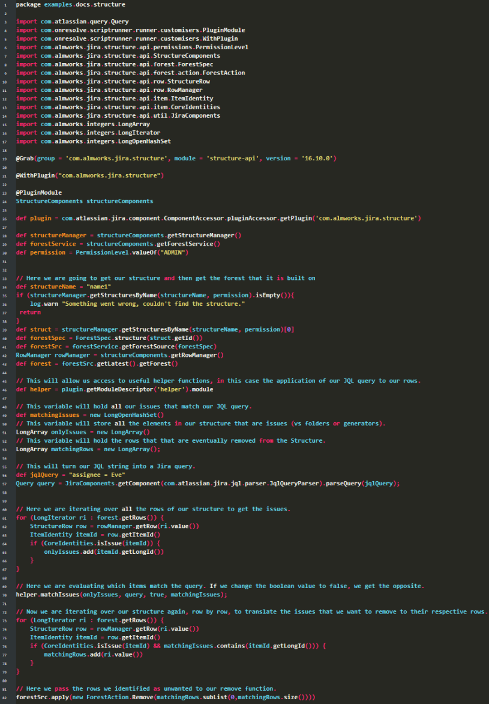Viewport: 489px width, 704px height.
Task: Select the onlyIssues.add(itemId.getLongId()) line
Action: 104,552
